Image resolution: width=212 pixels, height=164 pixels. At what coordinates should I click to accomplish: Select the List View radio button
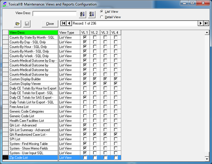[101, 11]
